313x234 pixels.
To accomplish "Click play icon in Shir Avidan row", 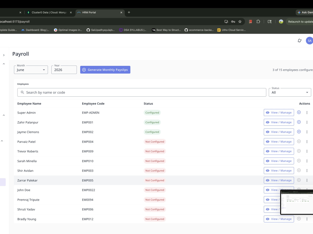I will pos(299,170).
